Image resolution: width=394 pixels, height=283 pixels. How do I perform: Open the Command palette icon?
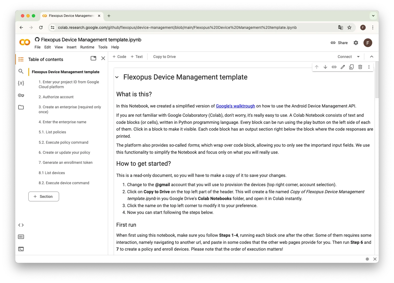(21, 237)
